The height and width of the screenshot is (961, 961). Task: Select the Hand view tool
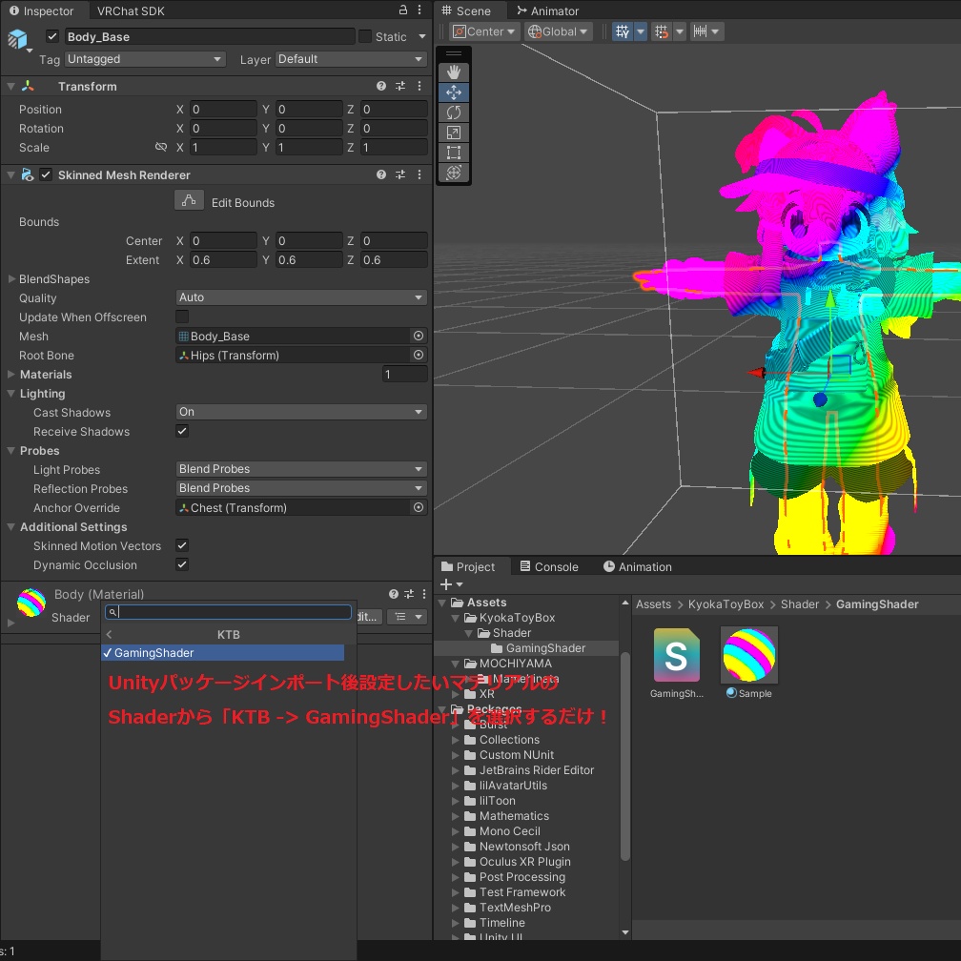[454, 72]
